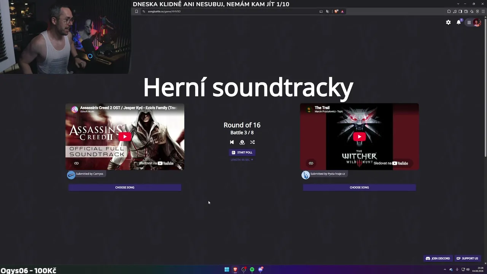The height and width of the screenshot is (274, 487).
Task: Watch The Witcher video on YouTube
Action: [x=391, y=163]
